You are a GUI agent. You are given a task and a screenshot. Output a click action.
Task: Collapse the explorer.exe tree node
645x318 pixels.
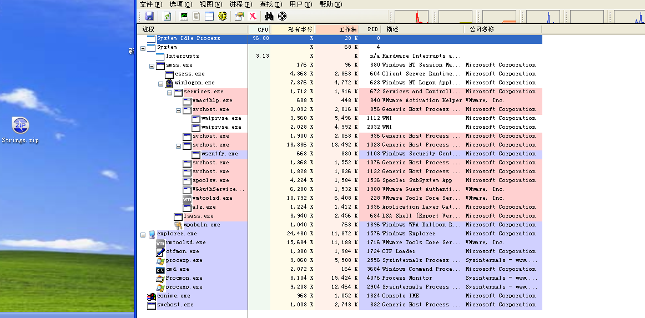coord(143,235)
